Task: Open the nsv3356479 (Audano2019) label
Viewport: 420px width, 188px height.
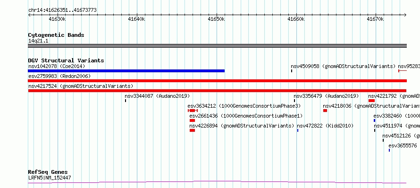Action: click(x=326, y=96)
